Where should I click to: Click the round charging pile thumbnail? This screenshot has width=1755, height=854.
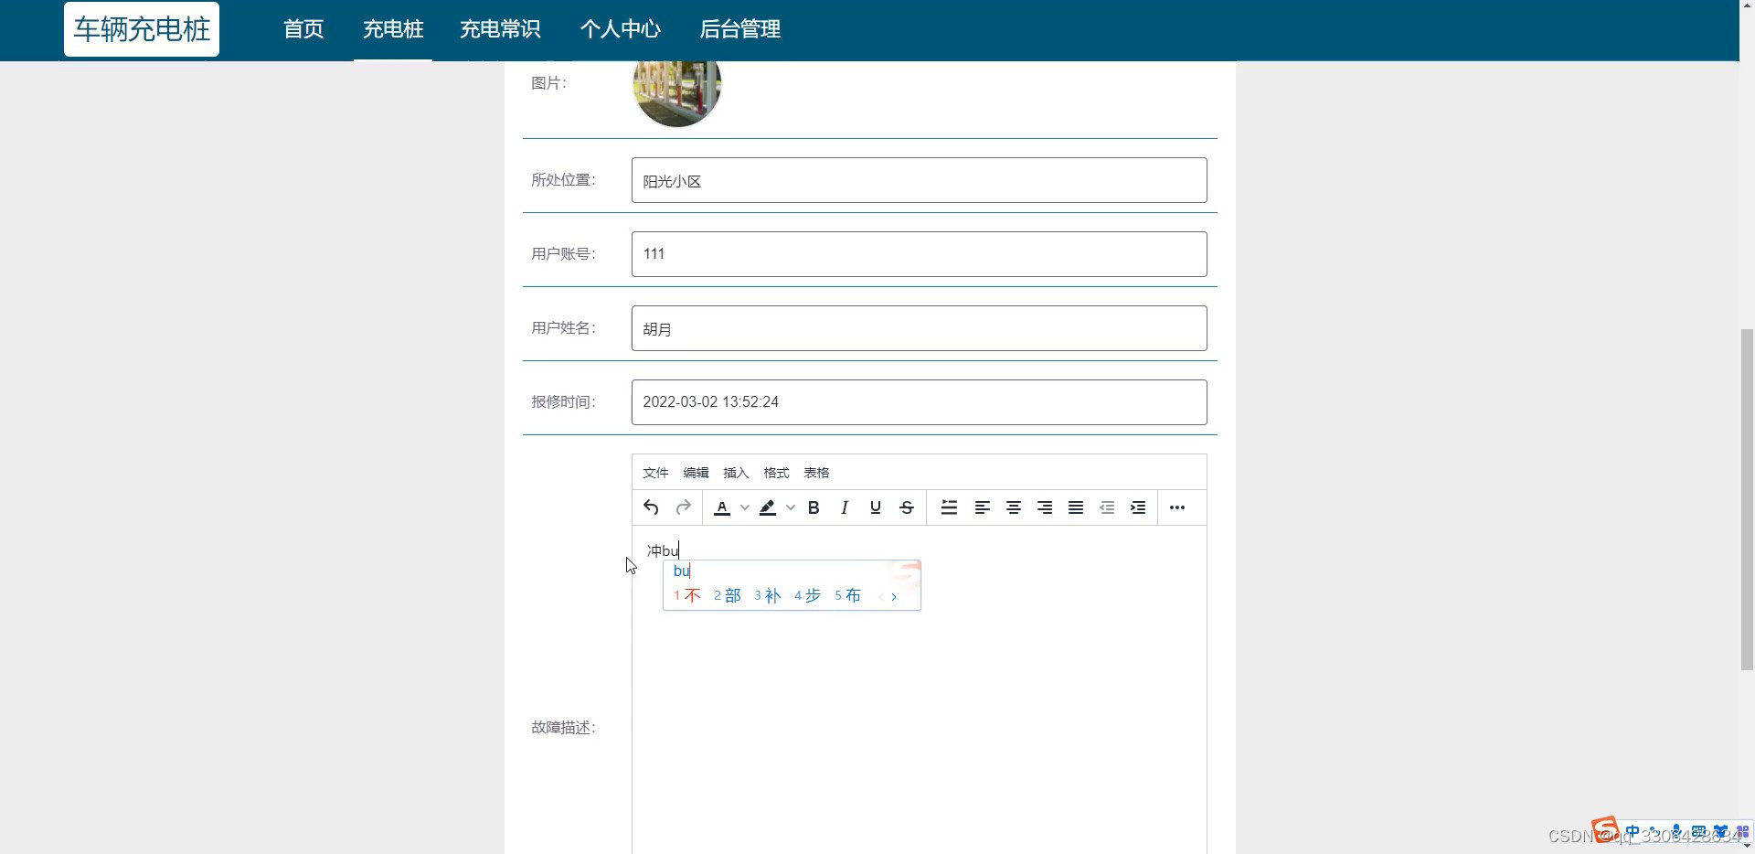677,93
